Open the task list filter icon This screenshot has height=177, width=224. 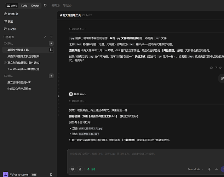[51, 37]
